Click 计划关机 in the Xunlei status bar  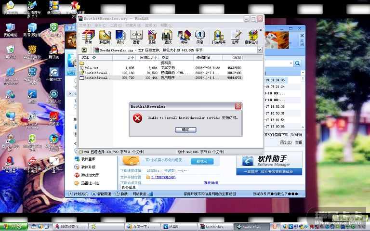coord(78,194)
